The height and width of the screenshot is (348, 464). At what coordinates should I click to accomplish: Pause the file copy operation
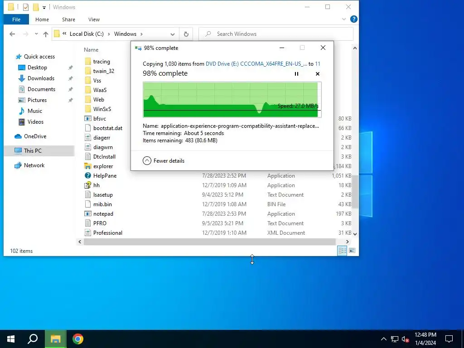(x=296, y=74)
